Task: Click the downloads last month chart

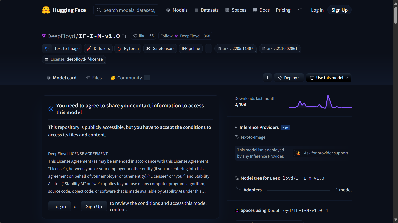Action: pyautogui.click(x=320, y=102)
